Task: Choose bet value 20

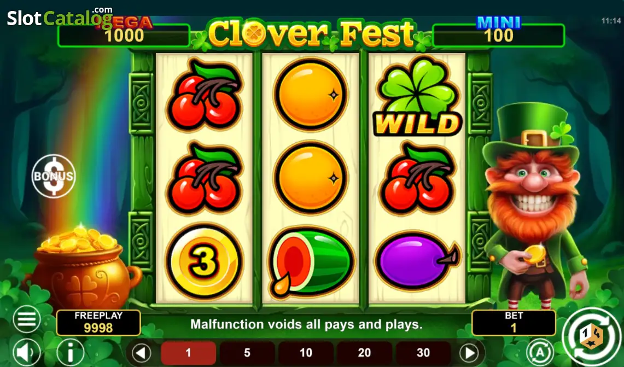Action: pos(365,353)
